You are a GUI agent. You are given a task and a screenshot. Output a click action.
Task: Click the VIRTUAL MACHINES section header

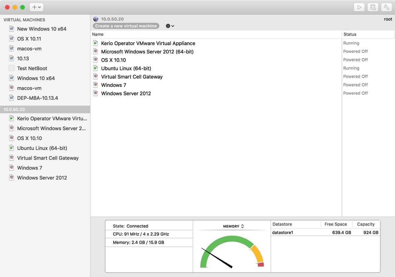[24, 20]
